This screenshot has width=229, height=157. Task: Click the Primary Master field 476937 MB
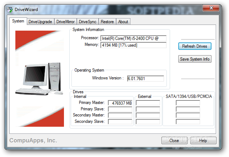click(120, 103)
